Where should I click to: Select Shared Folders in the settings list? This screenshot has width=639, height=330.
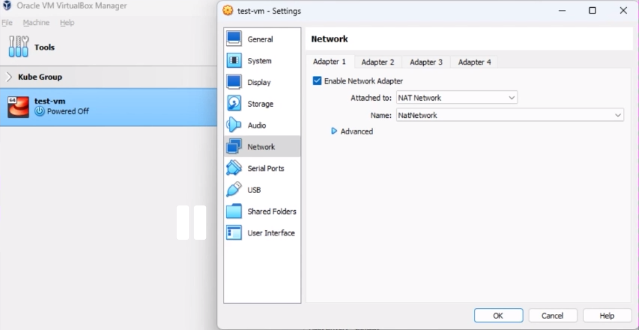coord(262,212)
